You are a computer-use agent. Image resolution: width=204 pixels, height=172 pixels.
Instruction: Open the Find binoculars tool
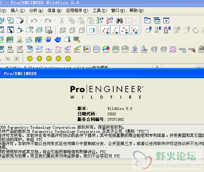119,20
